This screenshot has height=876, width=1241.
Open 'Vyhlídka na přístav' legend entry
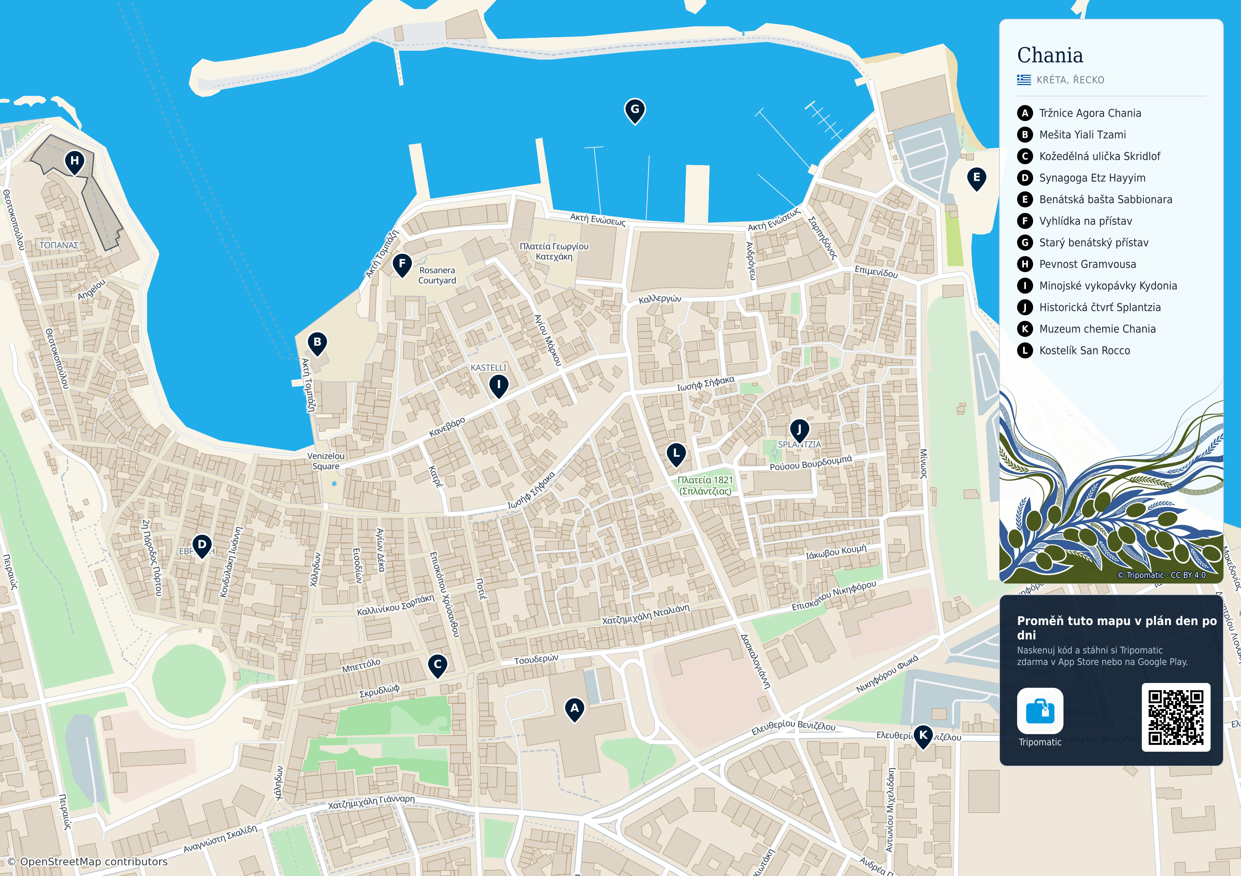click(x=1085, y=221)
